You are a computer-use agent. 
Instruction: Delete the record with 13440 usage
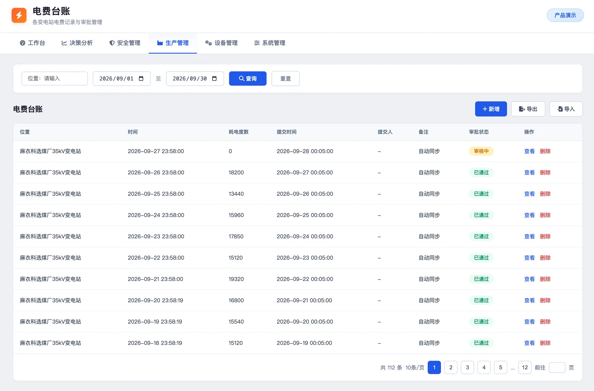(x=545, y=194)
